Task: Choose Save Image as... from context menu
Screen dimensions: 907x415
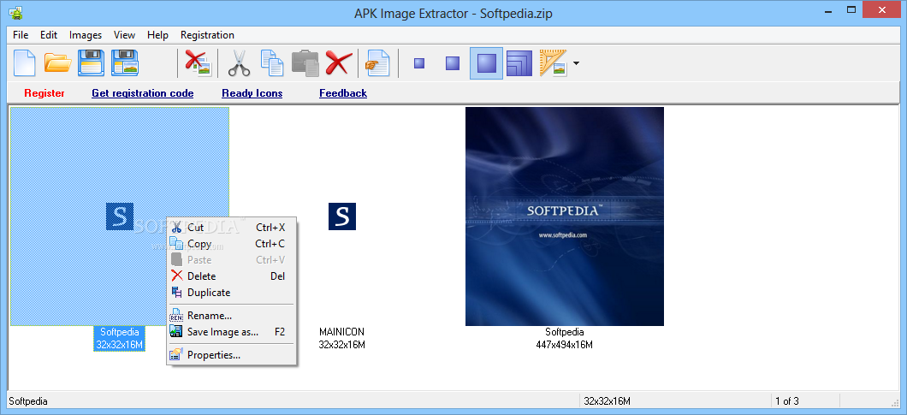Action: pyautogui.click(x=231, y=332)
